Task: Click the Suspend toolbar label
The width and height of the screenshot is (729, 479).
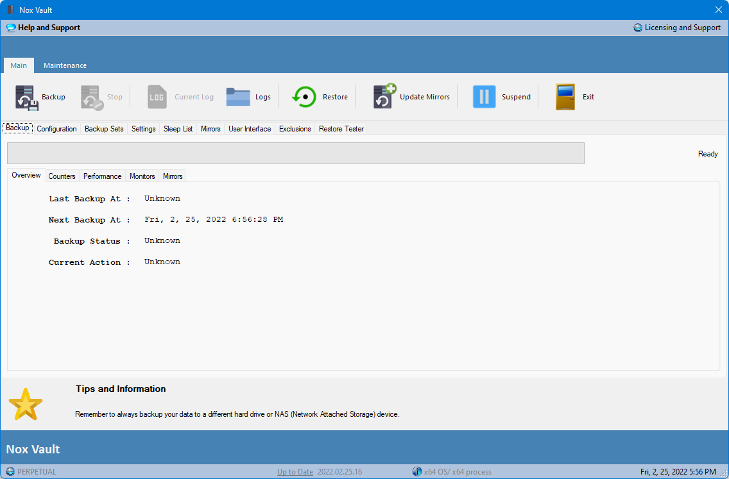Action: (x=516, y=97)
